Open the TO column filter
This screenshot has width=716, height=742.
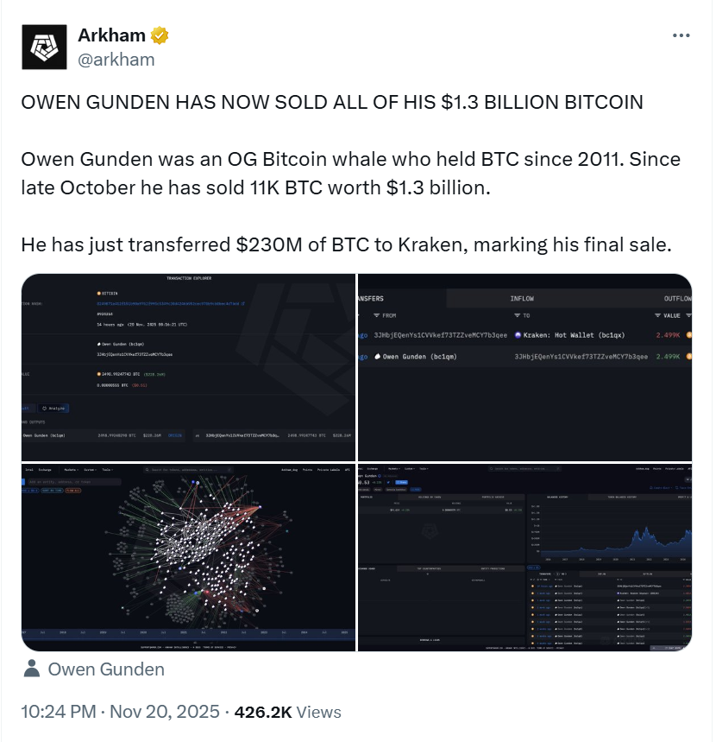pos(516,314)
